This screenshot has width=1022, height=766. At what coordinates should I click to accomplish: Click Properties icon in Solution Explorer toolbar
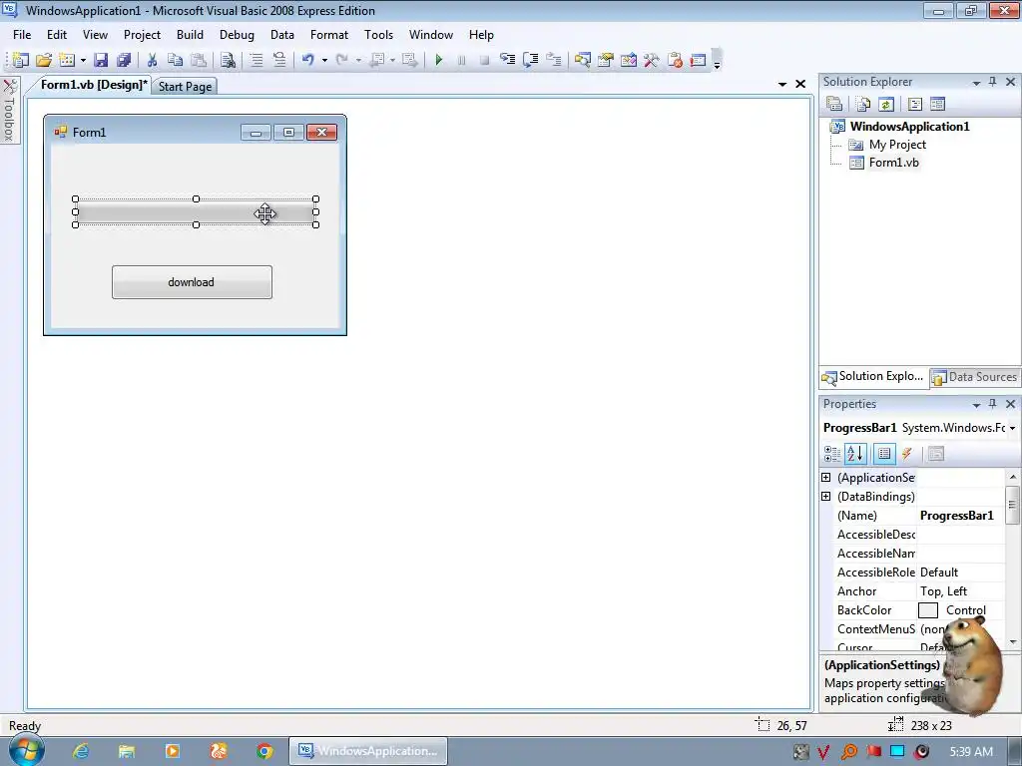coord(834,104)
